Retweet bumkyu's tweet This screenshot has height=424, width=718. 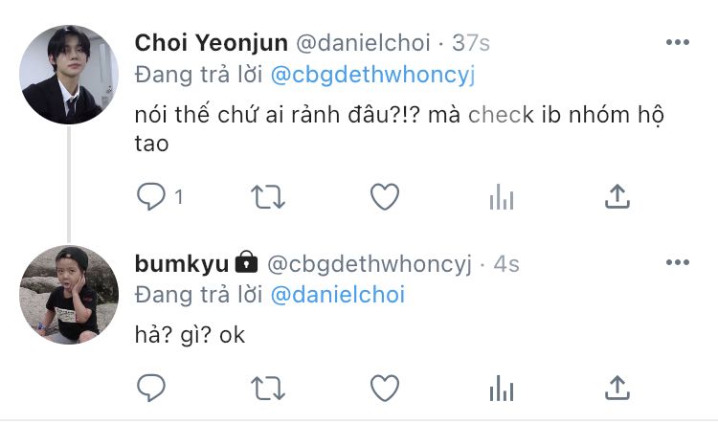coord(268,389)
